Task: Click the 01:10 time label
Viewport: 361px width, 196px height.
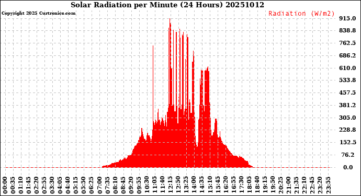Action: tap(21, 186)
